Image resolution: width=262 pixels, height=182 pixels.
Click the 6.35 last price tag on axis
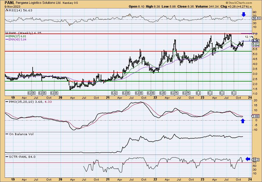click(x=256, y=41)
